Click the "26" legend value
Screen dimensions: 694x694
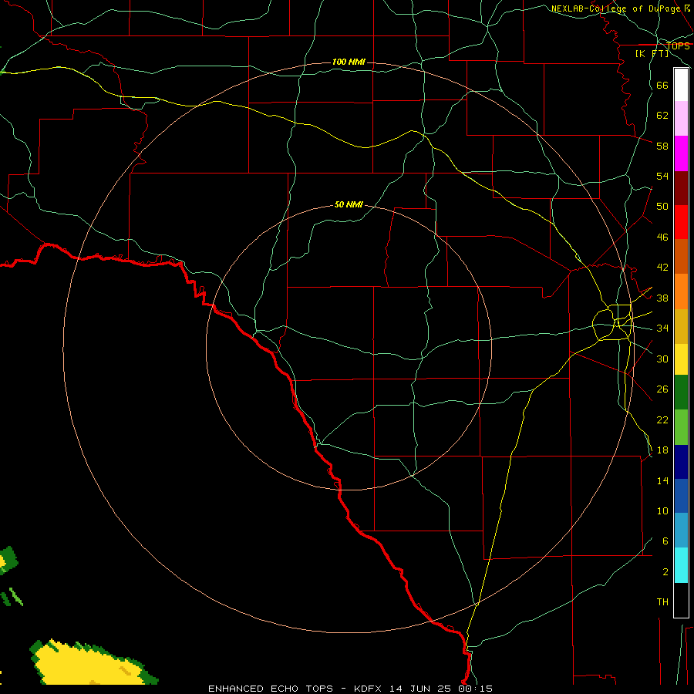click(x=662, y=389)
